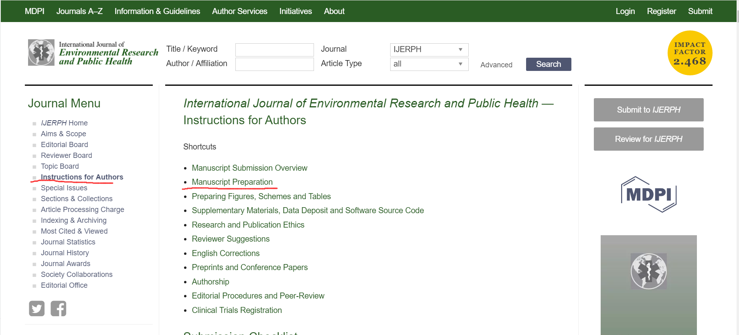This screenshot has height=335, width=739.
Task: Open Journal Statistics page
Action: point(68,242)
